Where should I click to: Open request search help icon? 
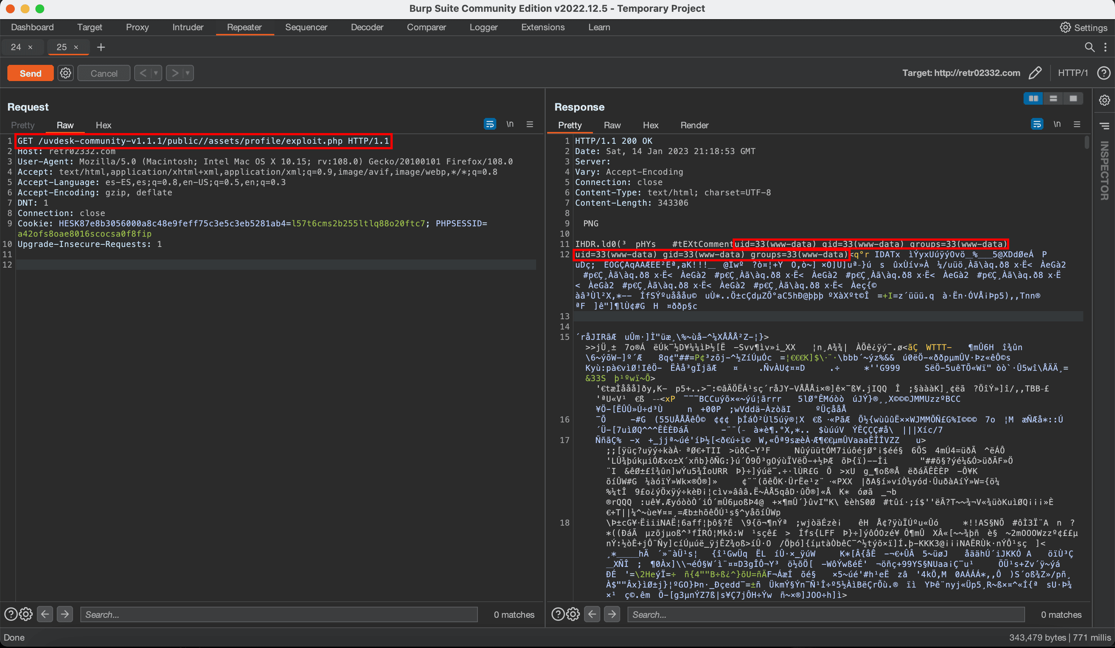(11, 614)
